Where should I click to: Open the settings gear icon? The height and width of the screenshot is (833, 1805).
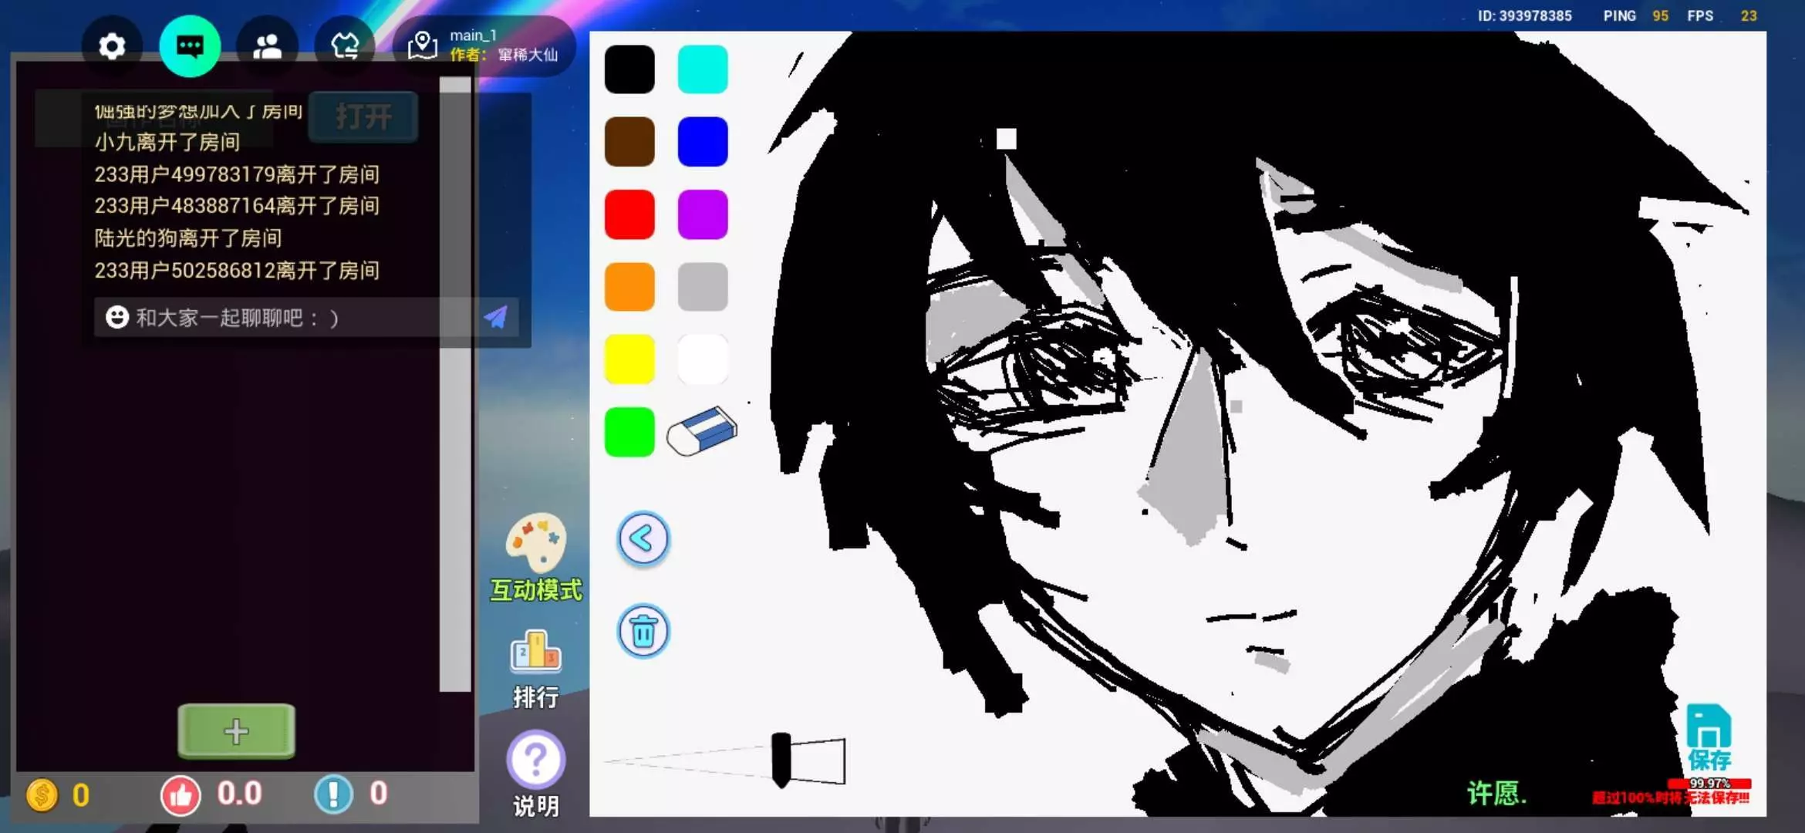coord(112,46)
